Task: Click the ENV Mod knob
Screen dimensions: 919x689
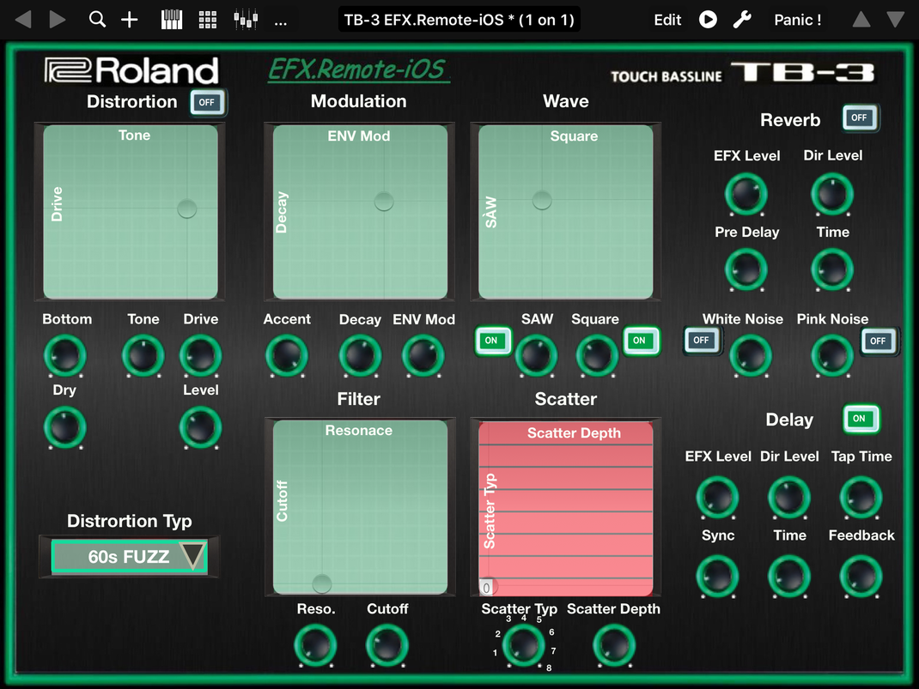Action: pyautogui.click(x=423, y=355)
